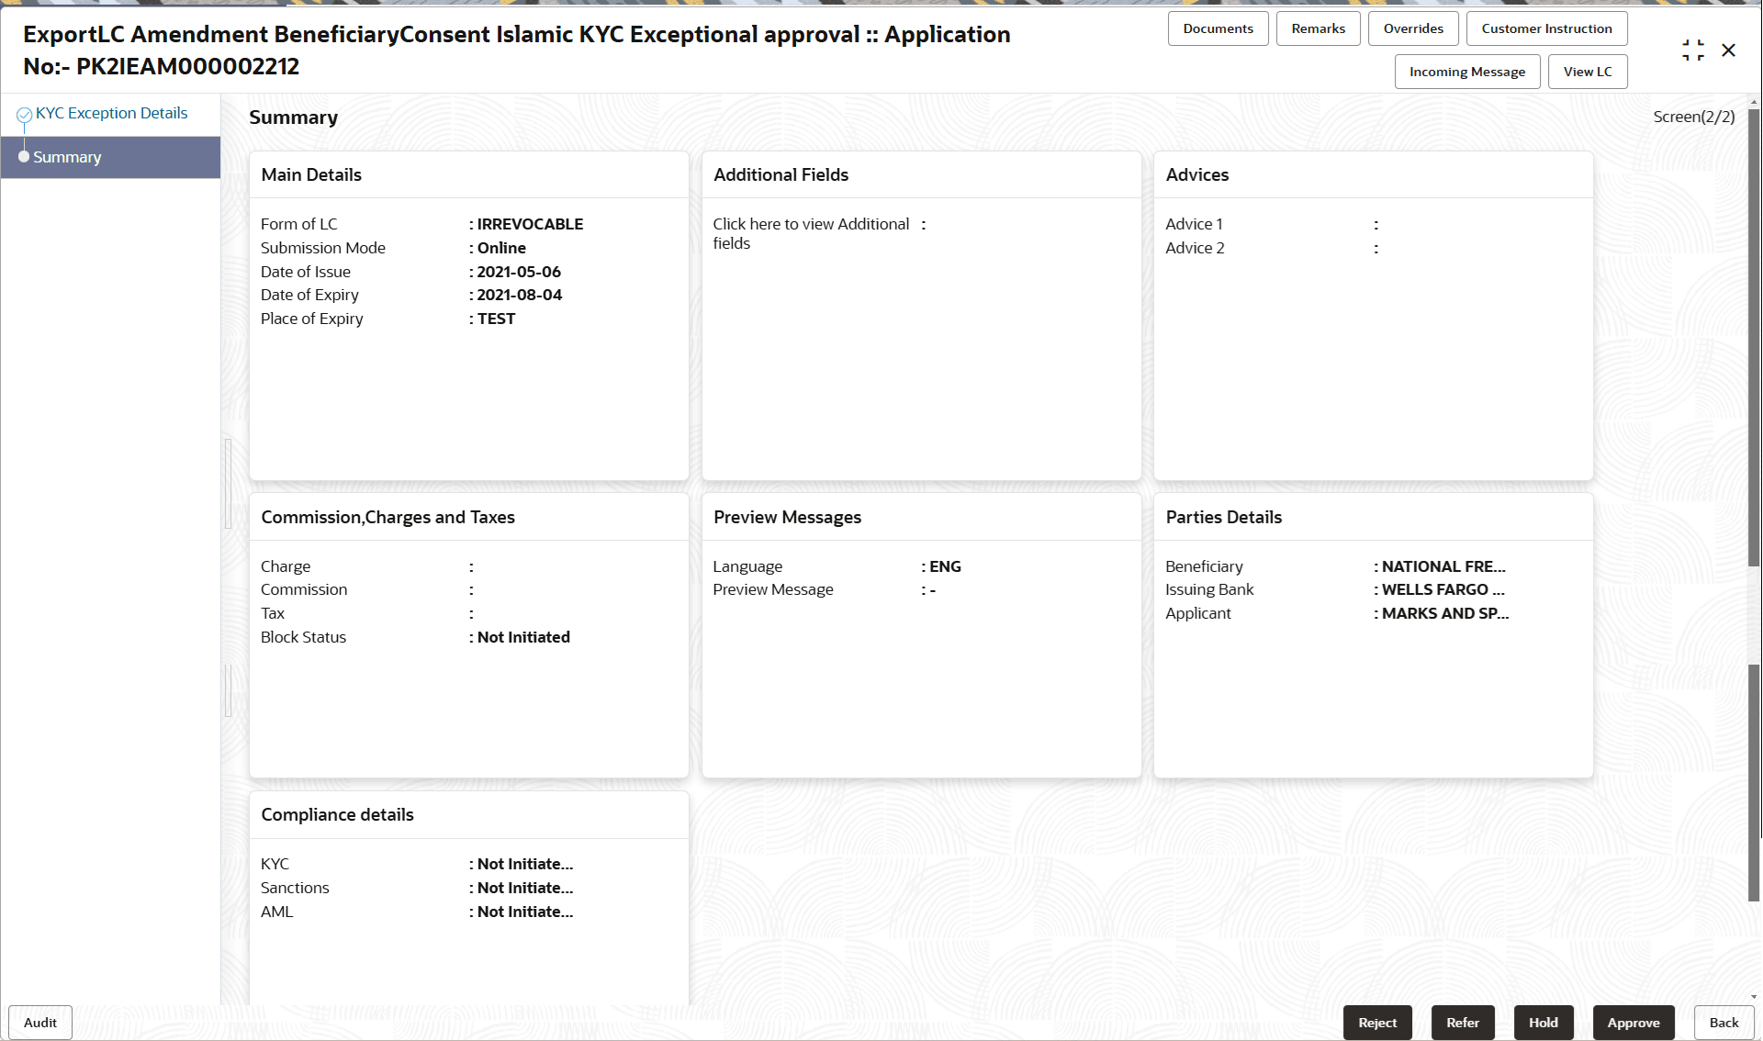Viewport: 1763px width, 1041px height.
Task: Open Customer Instruction details
Action: pos(1546,28)
